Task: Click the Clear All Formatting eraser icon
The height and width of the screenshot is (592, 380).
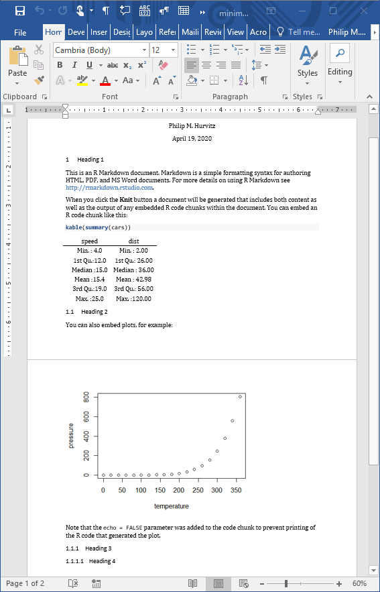Action: pyautogui.click(x=163, y=65)
